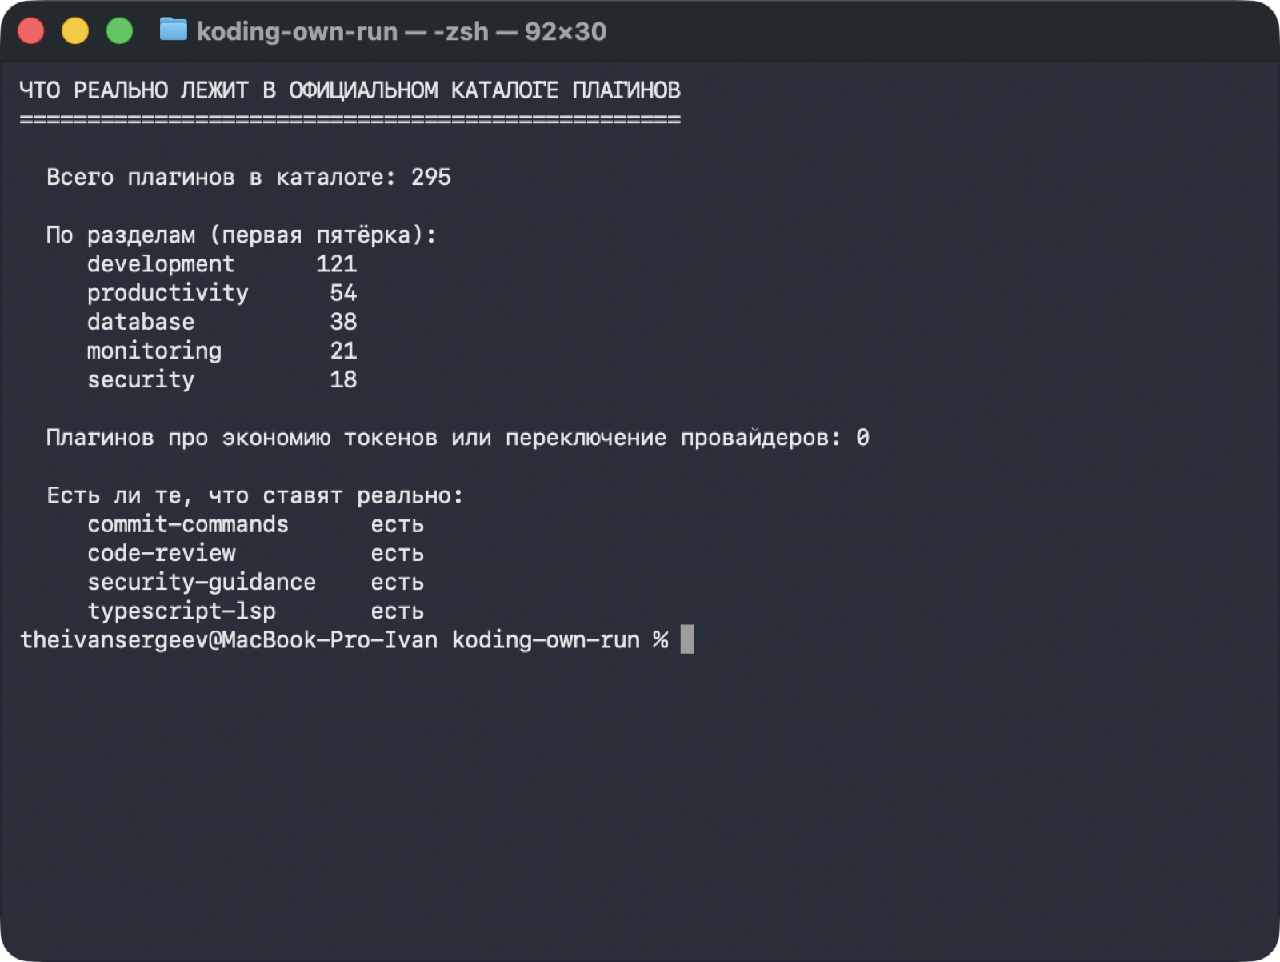Click the blue folder icon in title bar

point(173,30)
